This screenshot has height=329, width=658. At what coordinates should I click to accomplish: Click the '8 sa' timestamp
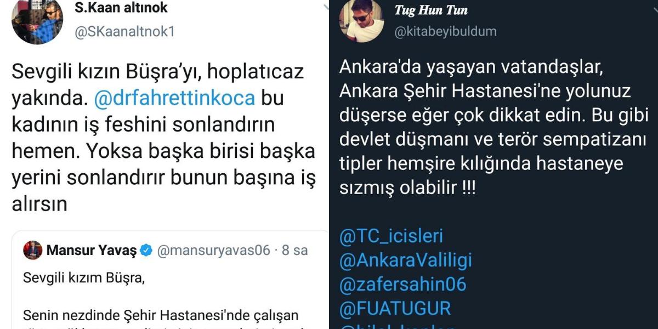click(x=294, y=251)
